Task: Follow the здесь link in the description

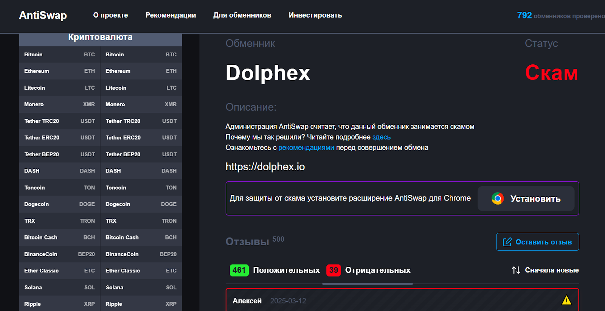Action: pos(381,137)
